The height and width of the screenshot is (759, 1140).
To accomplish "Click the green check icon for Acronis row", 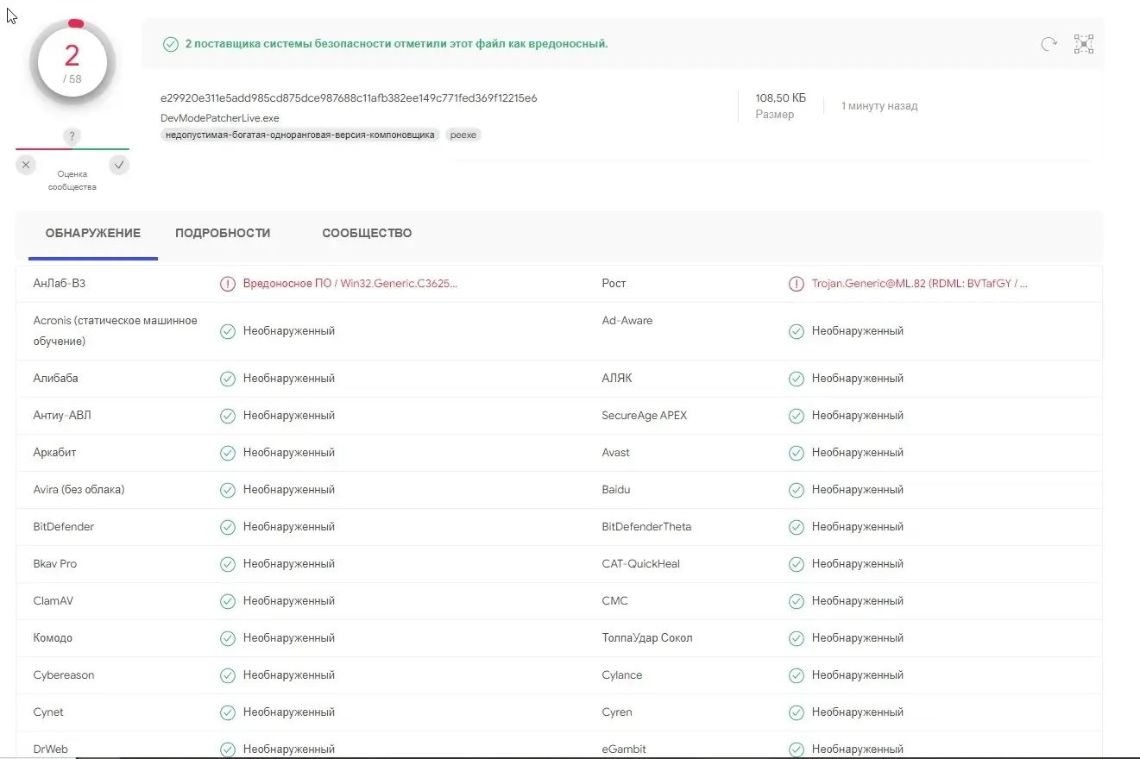I will (x=228, y=331).
